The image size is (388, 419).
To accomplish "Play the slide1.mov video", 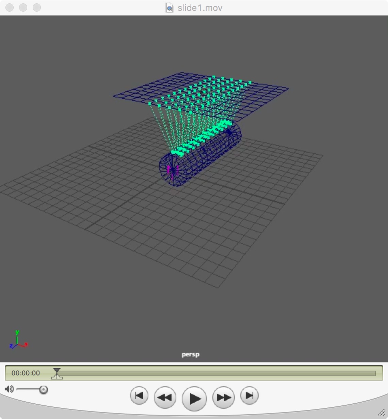I will [x=194, y=398].
